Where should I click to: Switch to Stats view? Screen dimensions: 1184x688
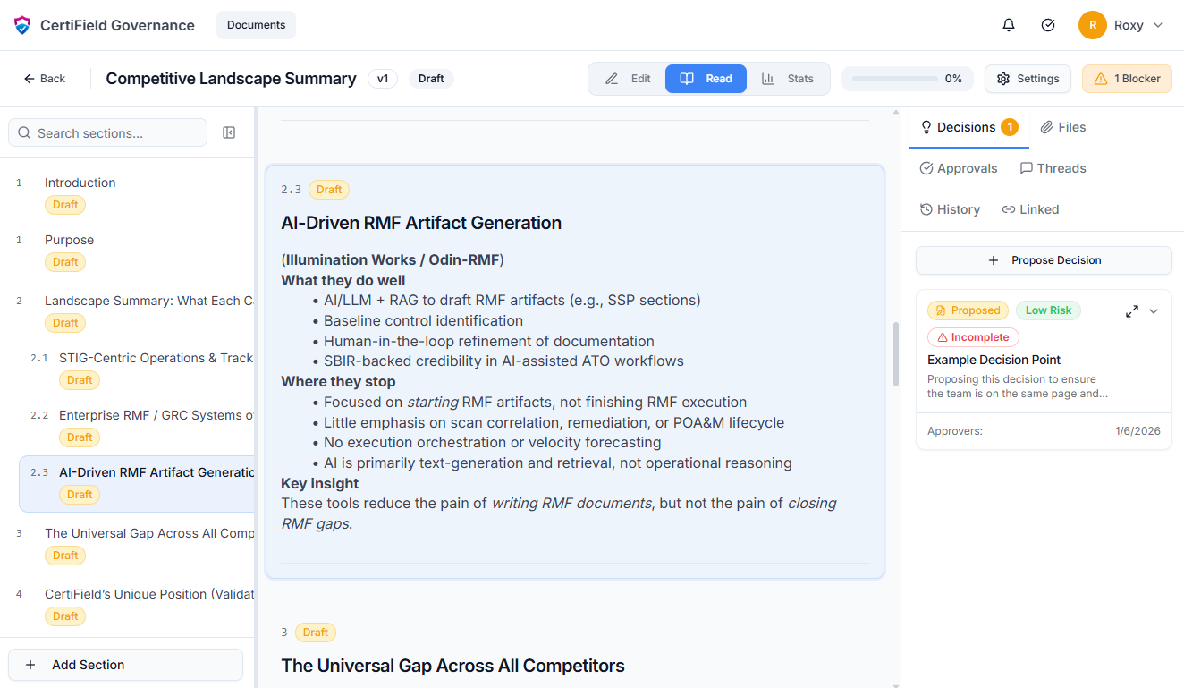pyautogui.click(x=789, y=79)
